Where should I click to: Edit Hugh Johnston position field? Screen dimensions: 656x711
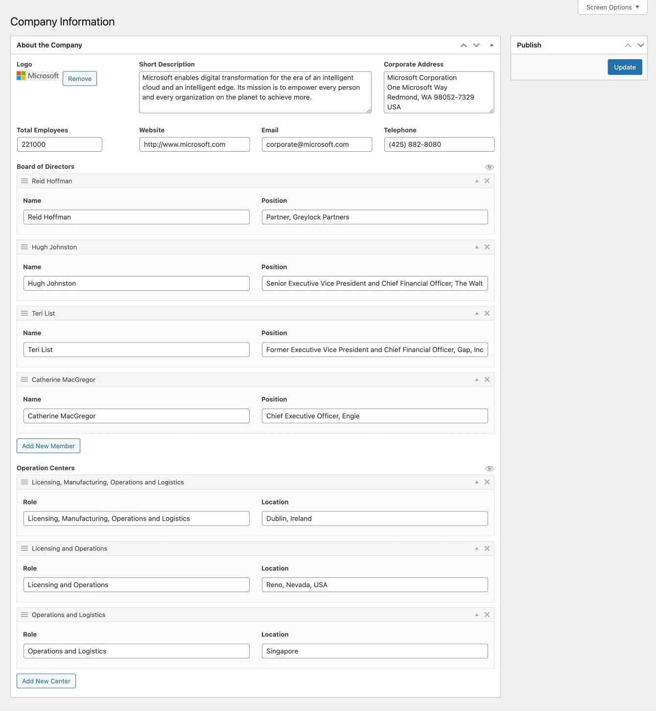click(375, 283)
